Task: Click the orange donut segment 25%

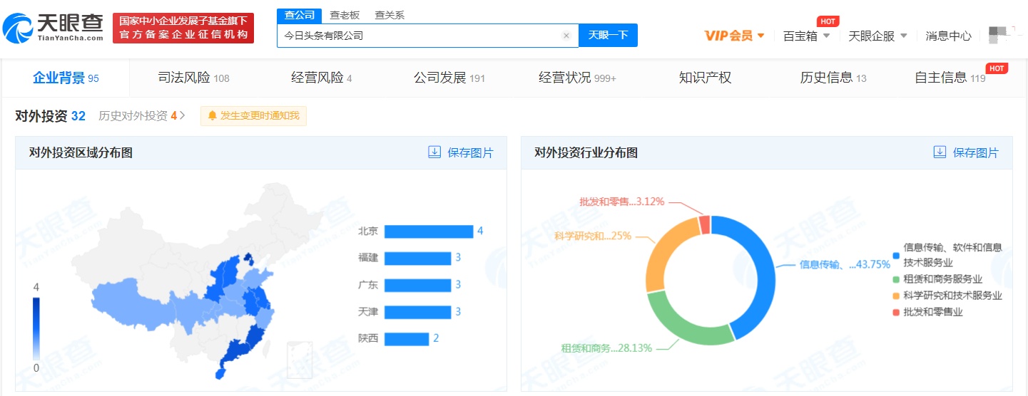Action: pos(663,251)
